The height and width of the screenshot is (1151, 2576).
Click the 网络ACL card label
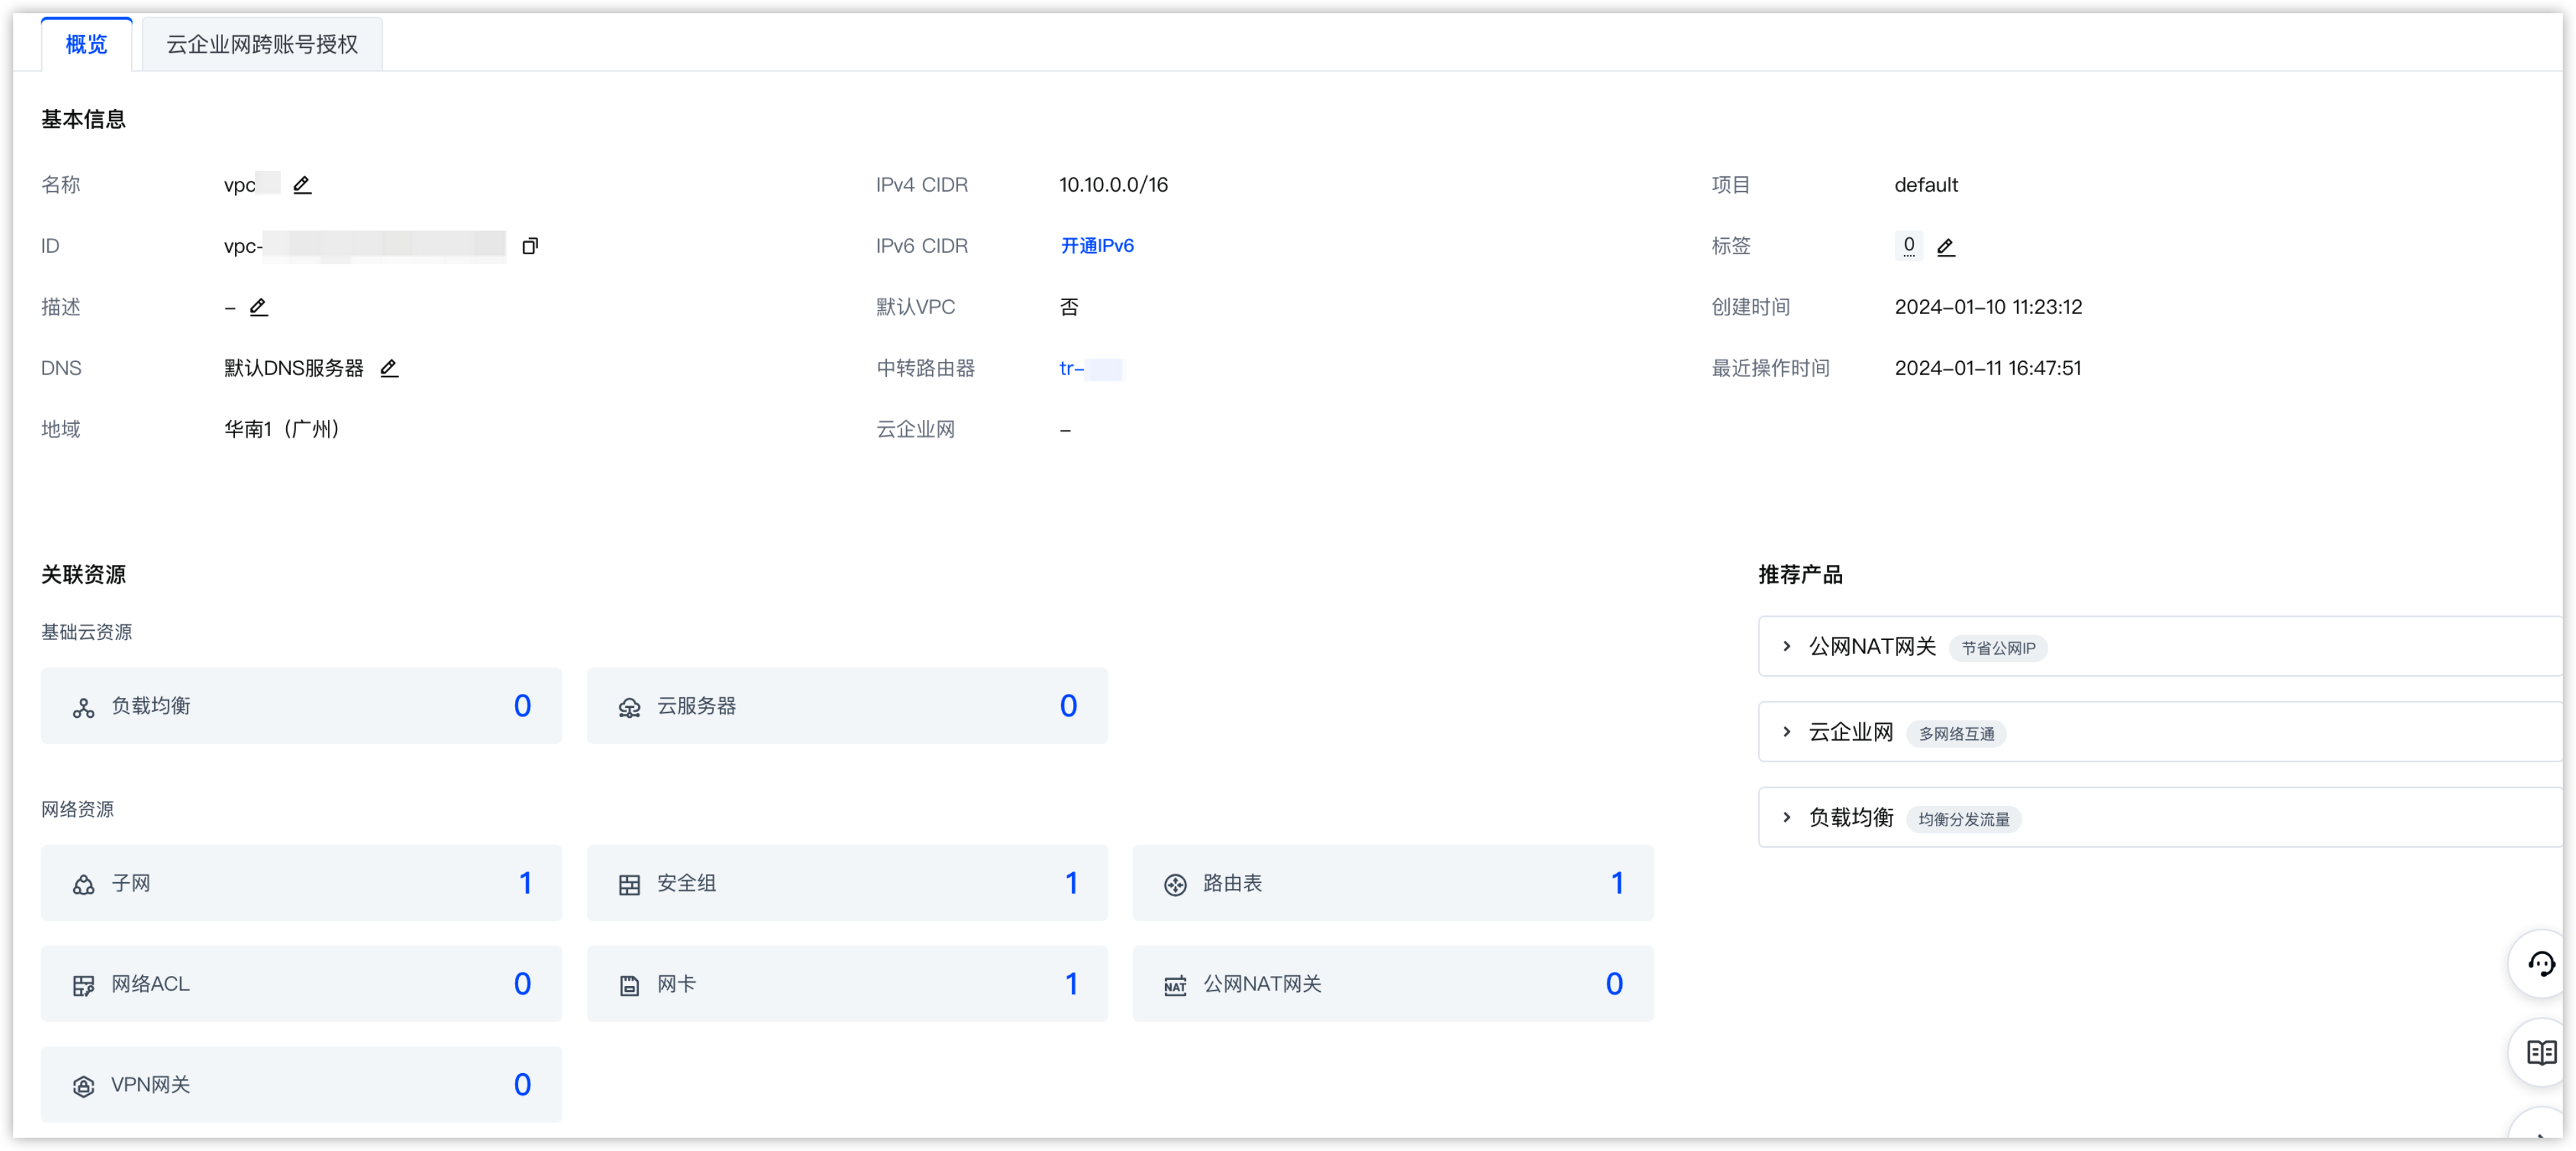(x=150, y=985)
